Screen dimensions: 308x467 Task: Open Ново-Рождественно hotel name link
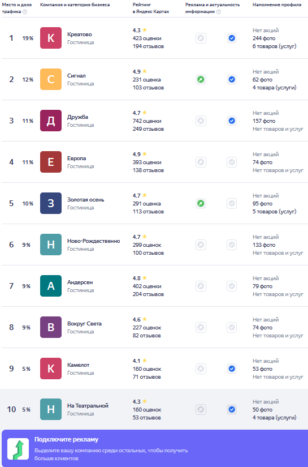(x=94, y=241)
